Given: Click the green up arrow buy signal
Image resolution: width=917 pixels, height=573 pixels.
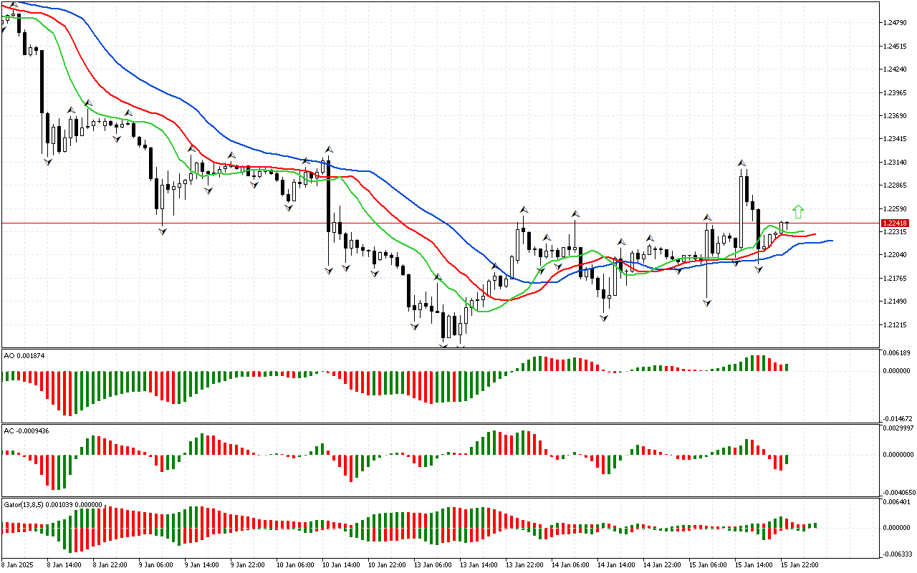Looking at the screenshot, I should [799, 211].
